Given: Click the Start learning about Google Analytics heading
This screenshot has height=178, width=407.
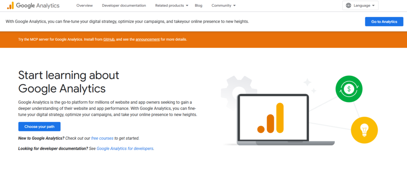Looking at the screenshot, I should click(68, 81).
